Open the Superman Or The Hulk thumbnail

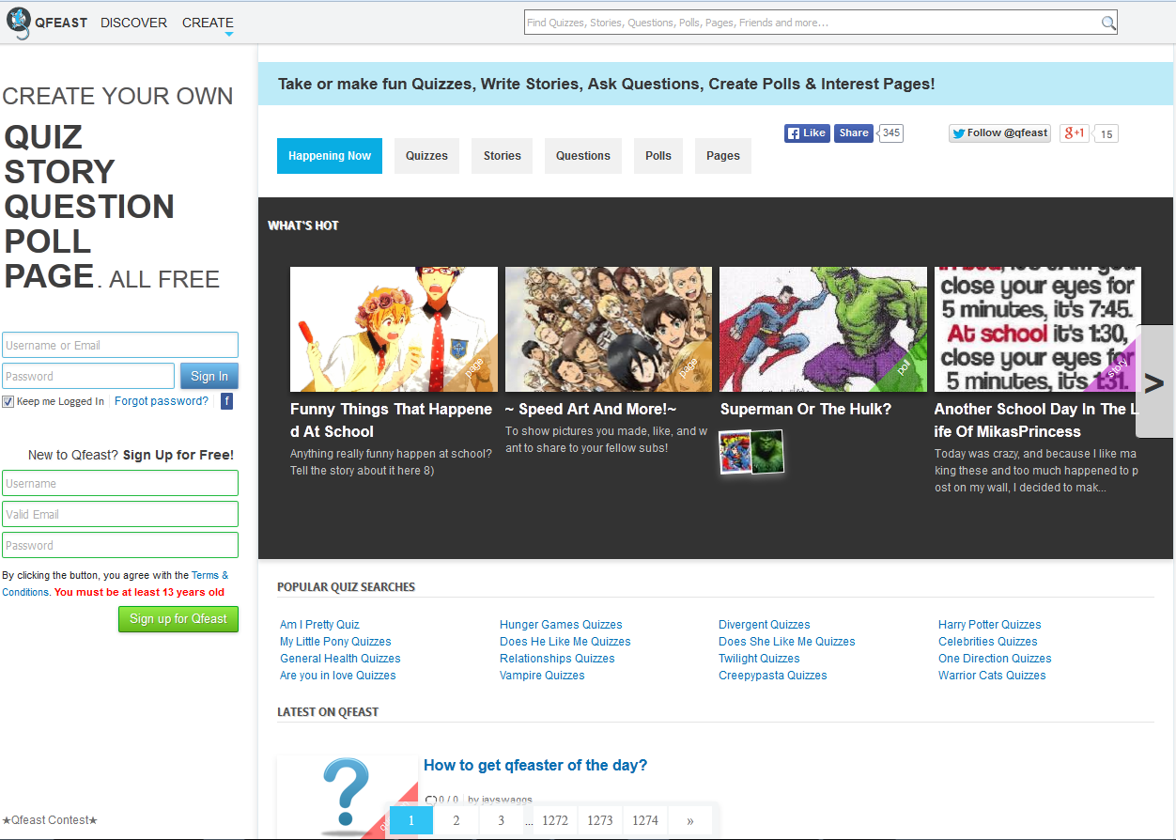pos(823,329)
